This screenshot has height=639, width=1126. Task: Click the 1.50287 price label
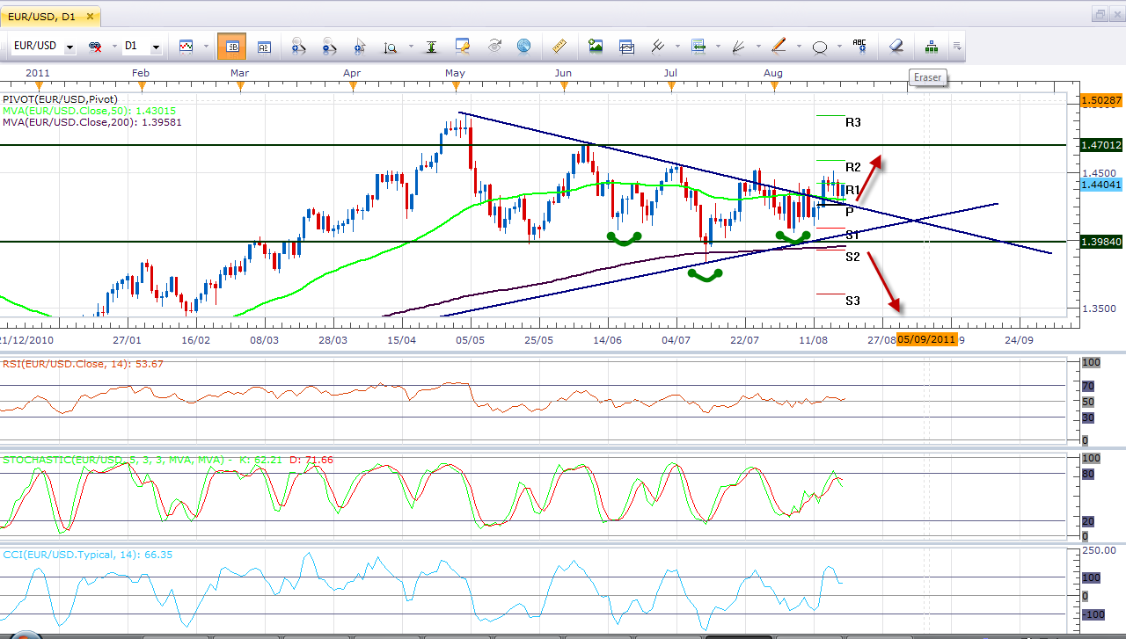pyautogui.click(x=1100, y=101)
